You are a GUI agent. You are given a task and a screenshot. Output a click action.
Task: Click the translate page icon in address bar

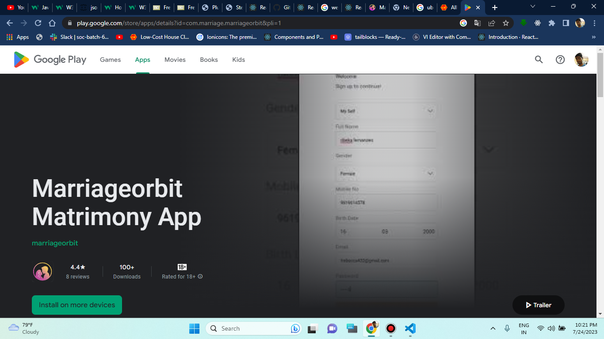click(478, 23)
